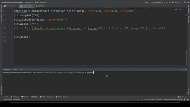Open the Problems tool window button
Screen dimensions: 190x107
tap(15, 97)
